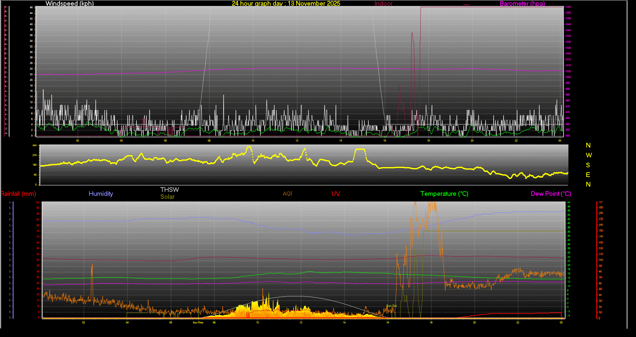Image resolution: width=636 pixels, height=337 pixels.
Task: Select the Barometer (hpa) legend label
Action: click(x=522, y=4)
